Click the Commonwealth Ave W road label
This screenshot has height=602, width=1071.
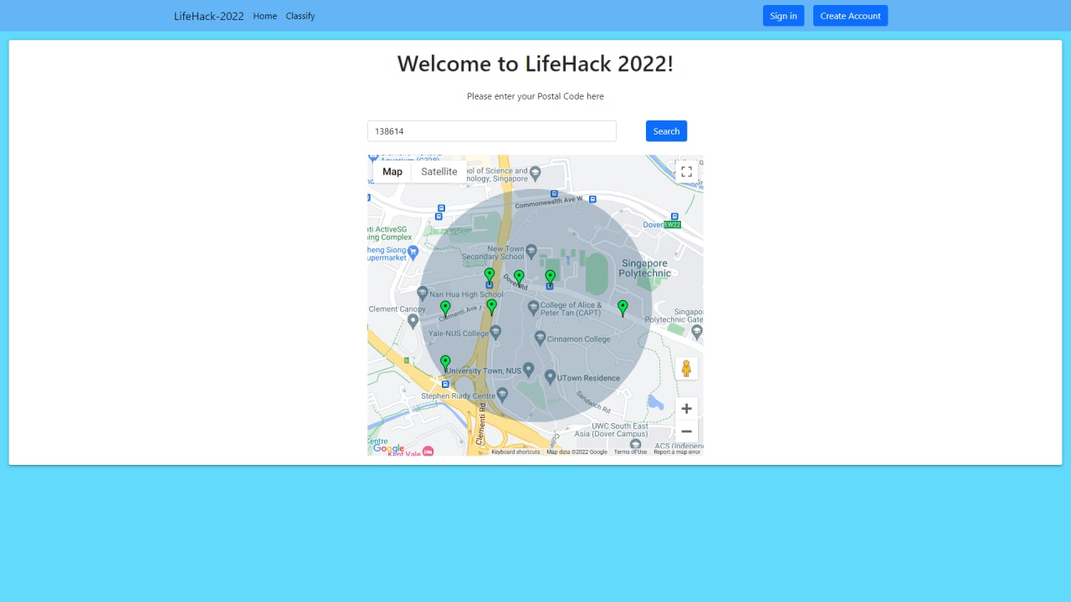click(x=549, y=202)
